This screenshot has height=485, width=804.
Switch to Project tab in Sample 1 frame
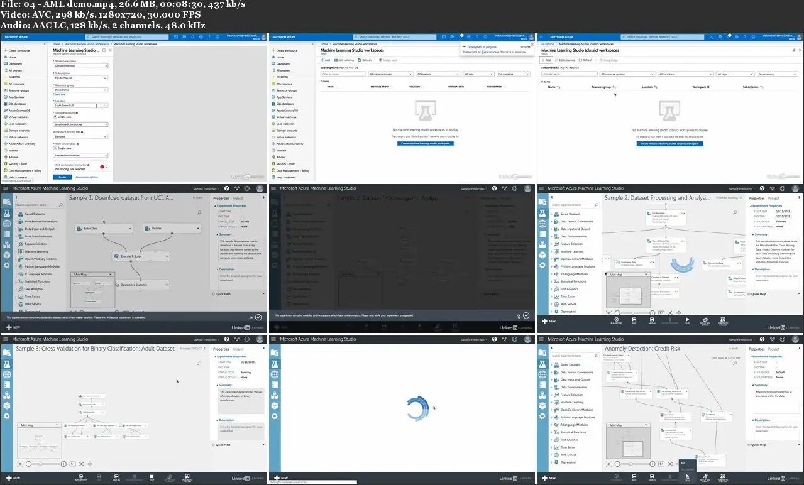[x=238, y=198]
